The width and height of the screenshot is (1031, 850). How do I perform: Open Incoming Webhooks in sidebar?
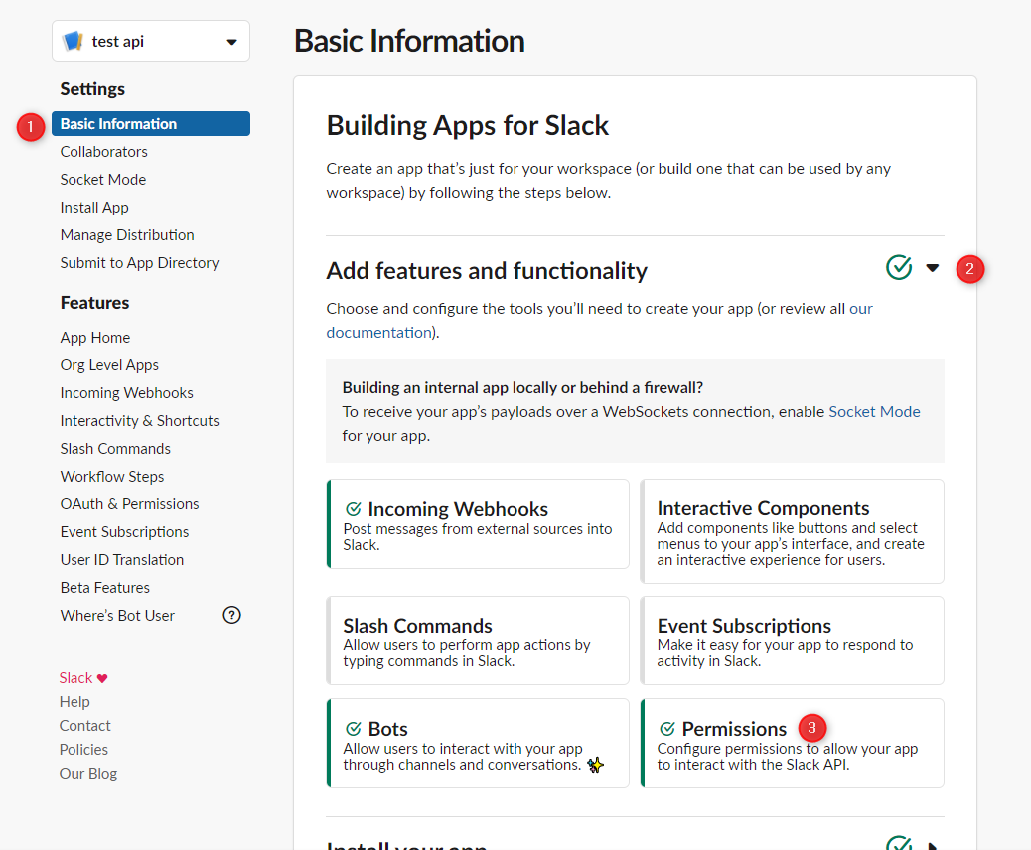pyautogui.click(x=127, y=393)
